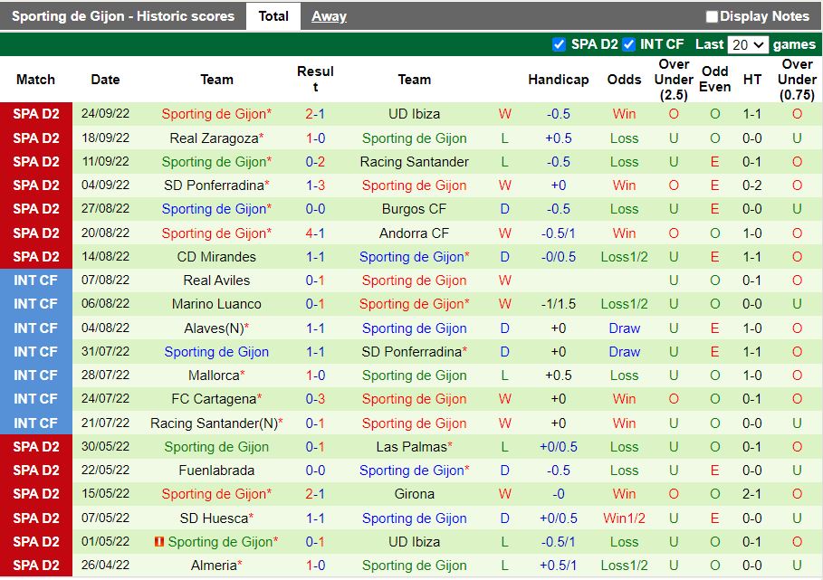Click Almeria team name on 26/04/22

coord(214,566)
